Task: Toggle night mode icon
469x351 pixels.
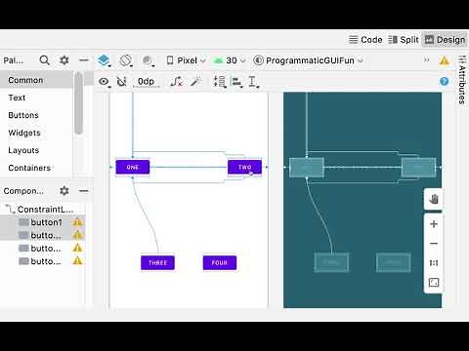Action: (x=148, y=60)
